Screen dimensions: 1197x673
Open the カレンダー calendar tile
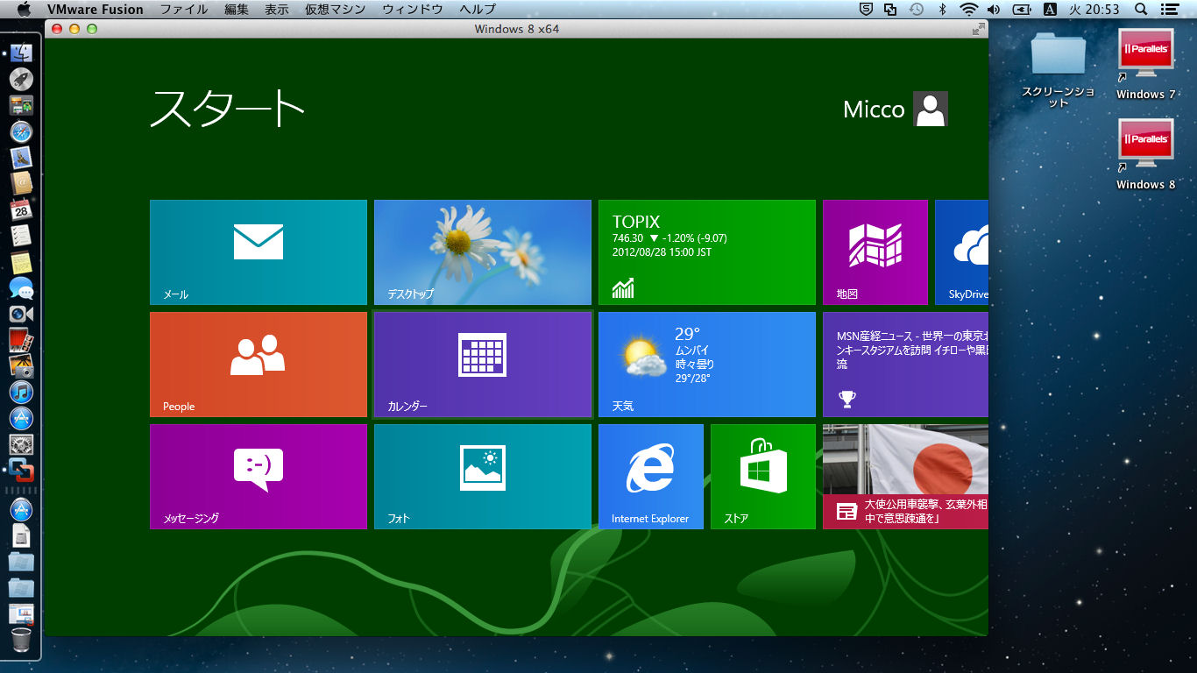(x=483, y=365)
